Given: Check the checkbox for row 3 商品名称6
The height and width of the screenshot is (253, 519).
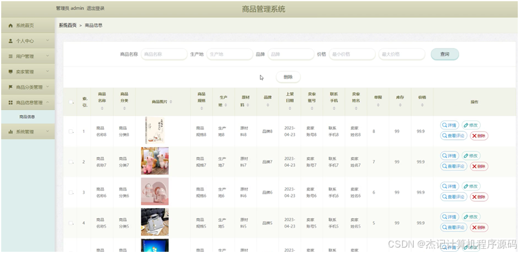Looking at the screenshot, I should click(x=71, y=193).
